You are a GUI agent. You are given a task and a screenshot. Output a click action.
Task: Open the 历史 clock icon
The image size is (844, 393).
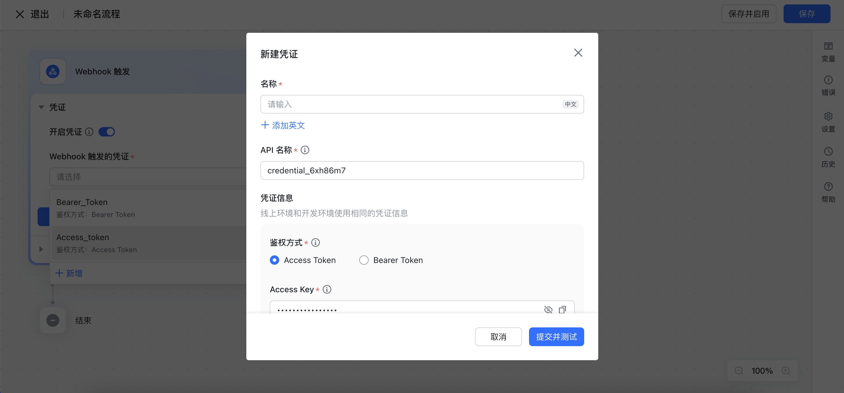click(x=828, y=151)
